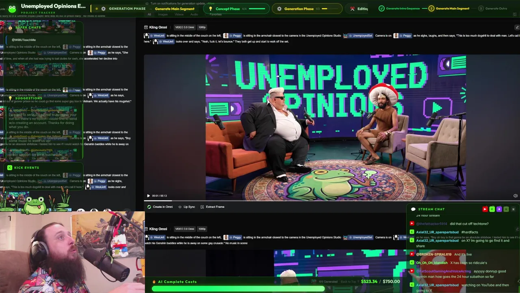
Task: Click the Extract Frame icon
Action: 202,207
